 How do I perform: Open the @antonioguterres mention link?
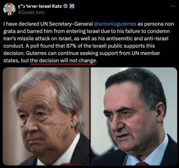click(x=115, y=24)
